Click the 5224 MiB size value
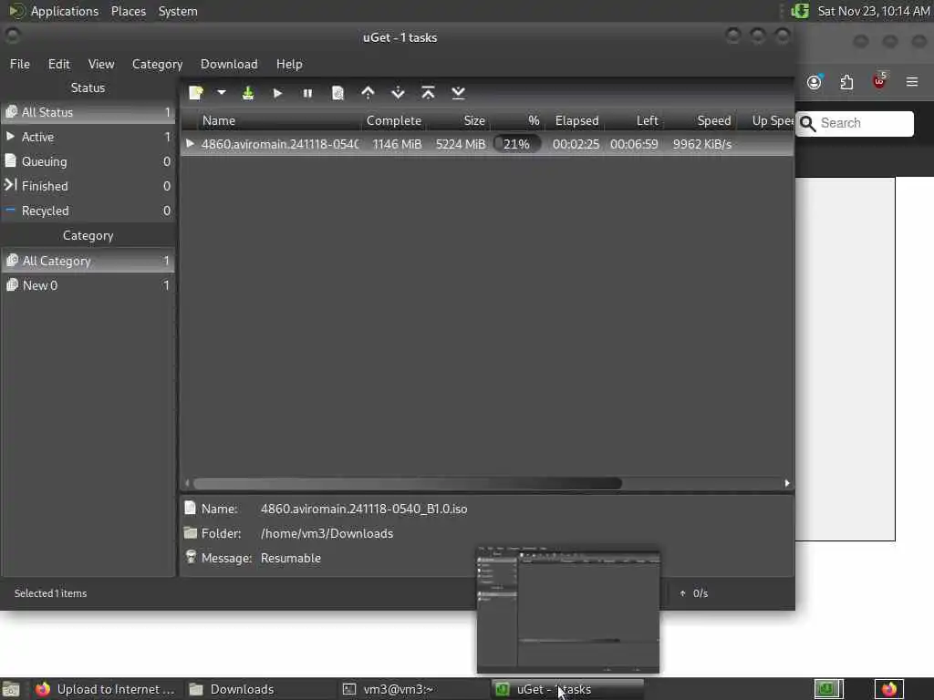Screen dimensions: 934x700 pyautogui.click(x=461, y=144)
